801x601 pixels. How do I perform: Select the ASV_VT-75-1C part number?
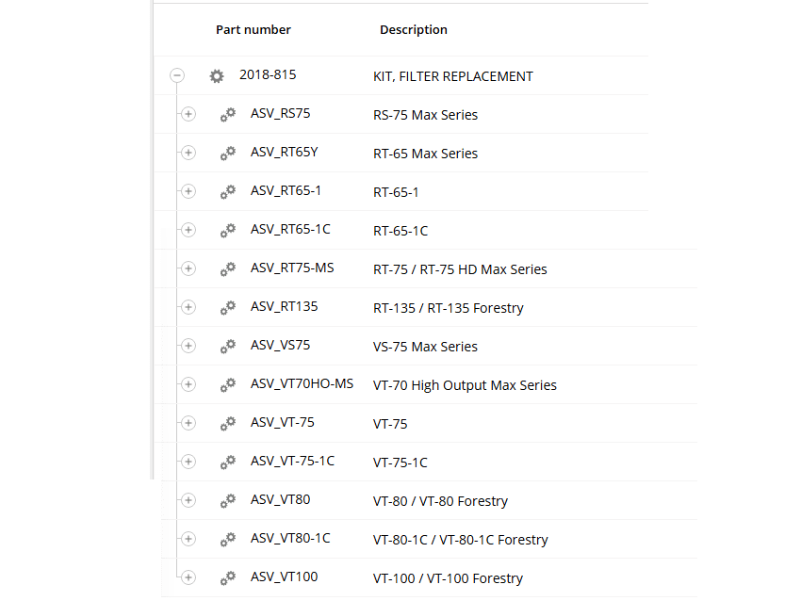292,462
